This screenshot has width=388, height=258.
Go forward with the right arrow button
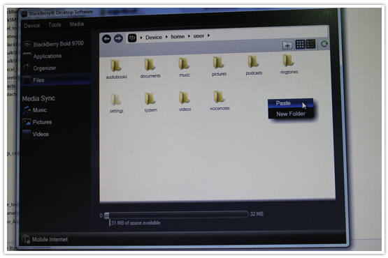coord(119,38)
